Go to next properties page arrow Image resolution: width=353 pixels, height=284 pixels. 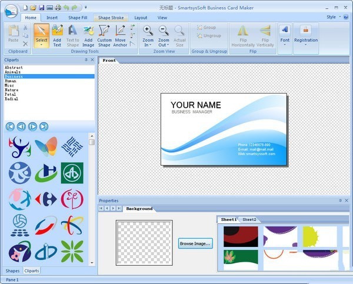[x=113, y=208]
